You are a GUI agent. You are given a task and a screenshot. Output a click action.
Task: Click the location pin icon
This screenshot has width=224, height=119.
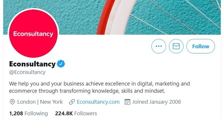tap(12, 102)
